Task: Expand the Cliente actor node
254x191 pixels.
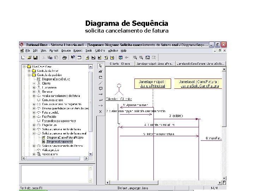Action: click(x=34, y=83)
